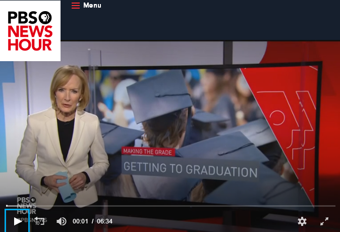
Task: Click the PBS NewsHour logo
Action: point(30,31)
